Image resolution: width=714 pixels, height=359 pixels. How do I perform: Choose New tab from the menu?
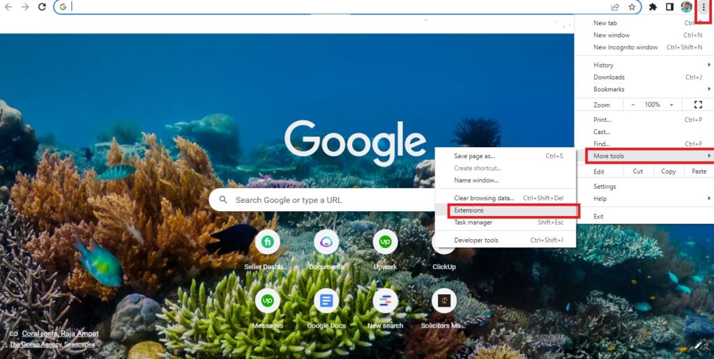(644, 23)
